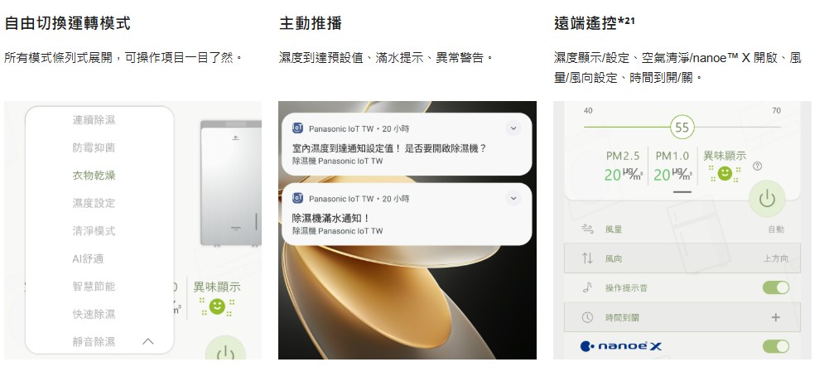Click the nanoe X logo

click(x=620, y=346)
